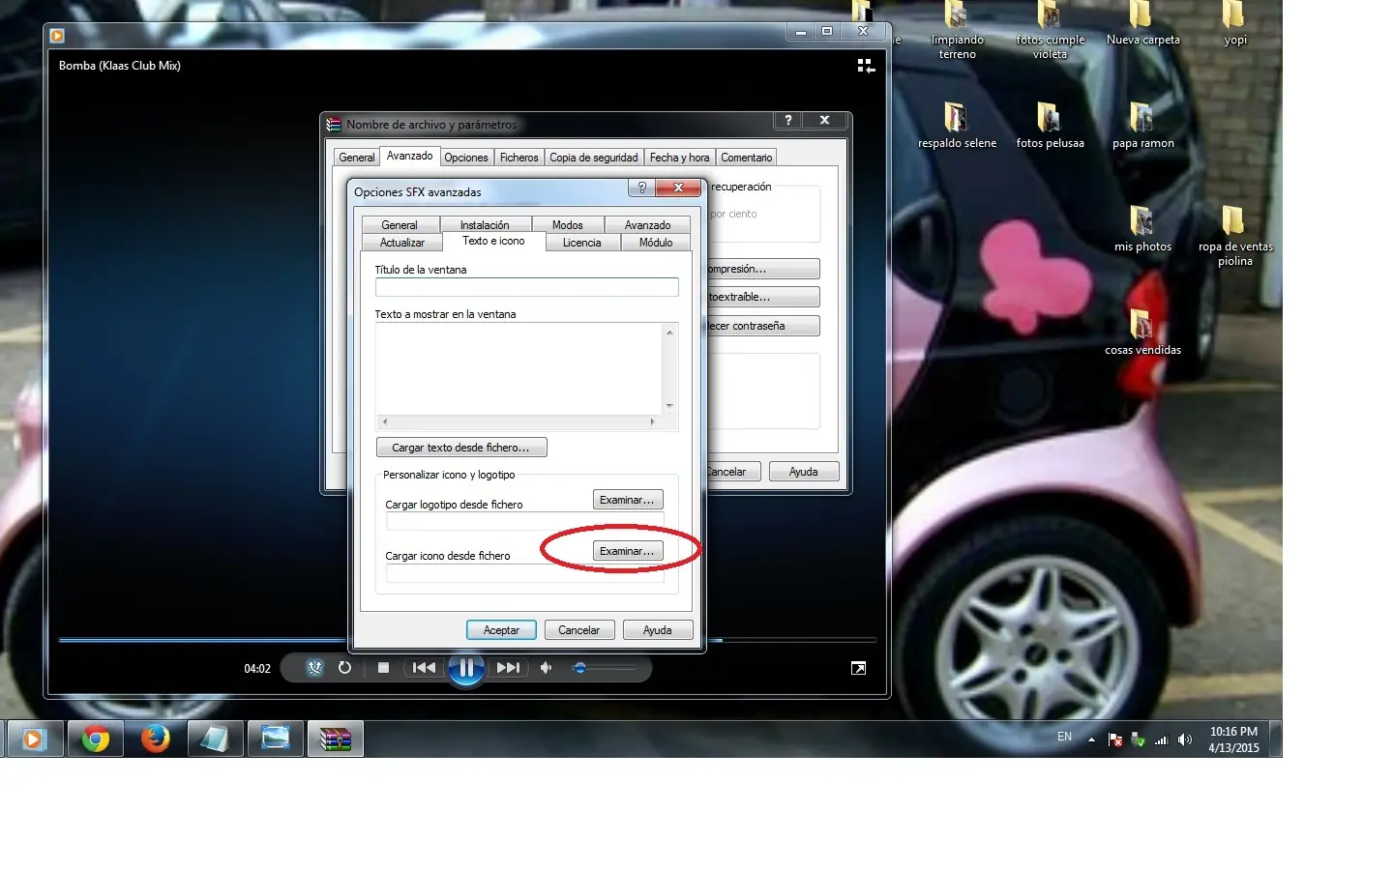Select the Texto e icono tab
The width and height of the screenshot is (1393, 870).
(493, 241)
